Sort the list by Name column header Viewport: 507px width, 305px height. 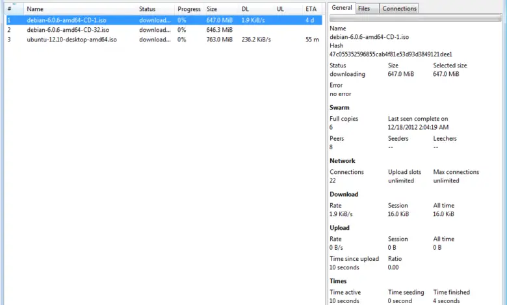80,9
